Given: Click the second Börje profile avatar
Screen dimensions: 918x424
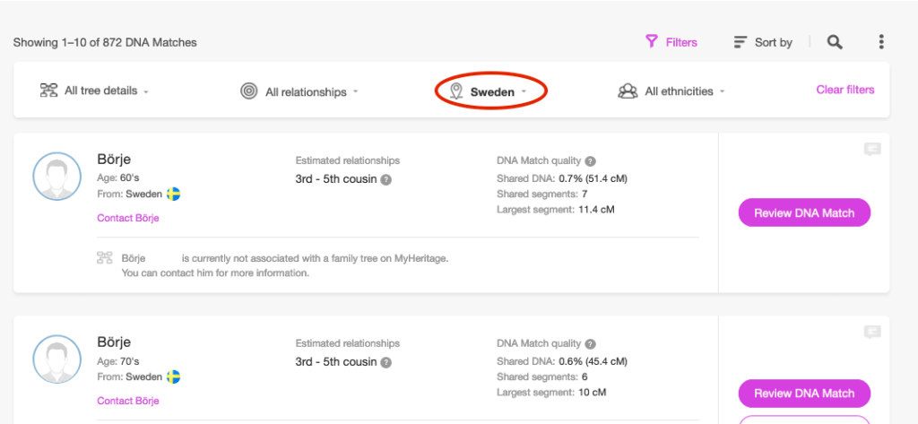Looking at the screenshot, I should [57, 359].
